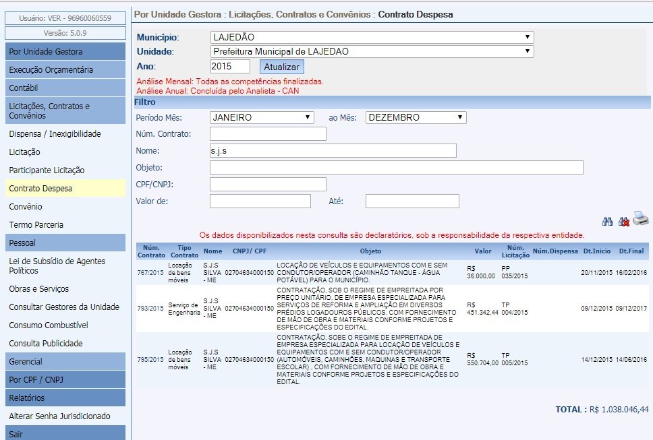Click the Núm. Contrato text field
The image size is (653, 440).
tap(268, 133)
